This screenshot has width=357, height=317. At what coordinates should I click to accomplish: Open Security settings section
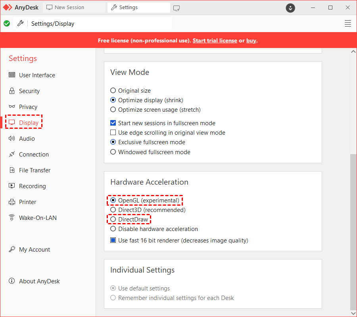click(29, 91)
